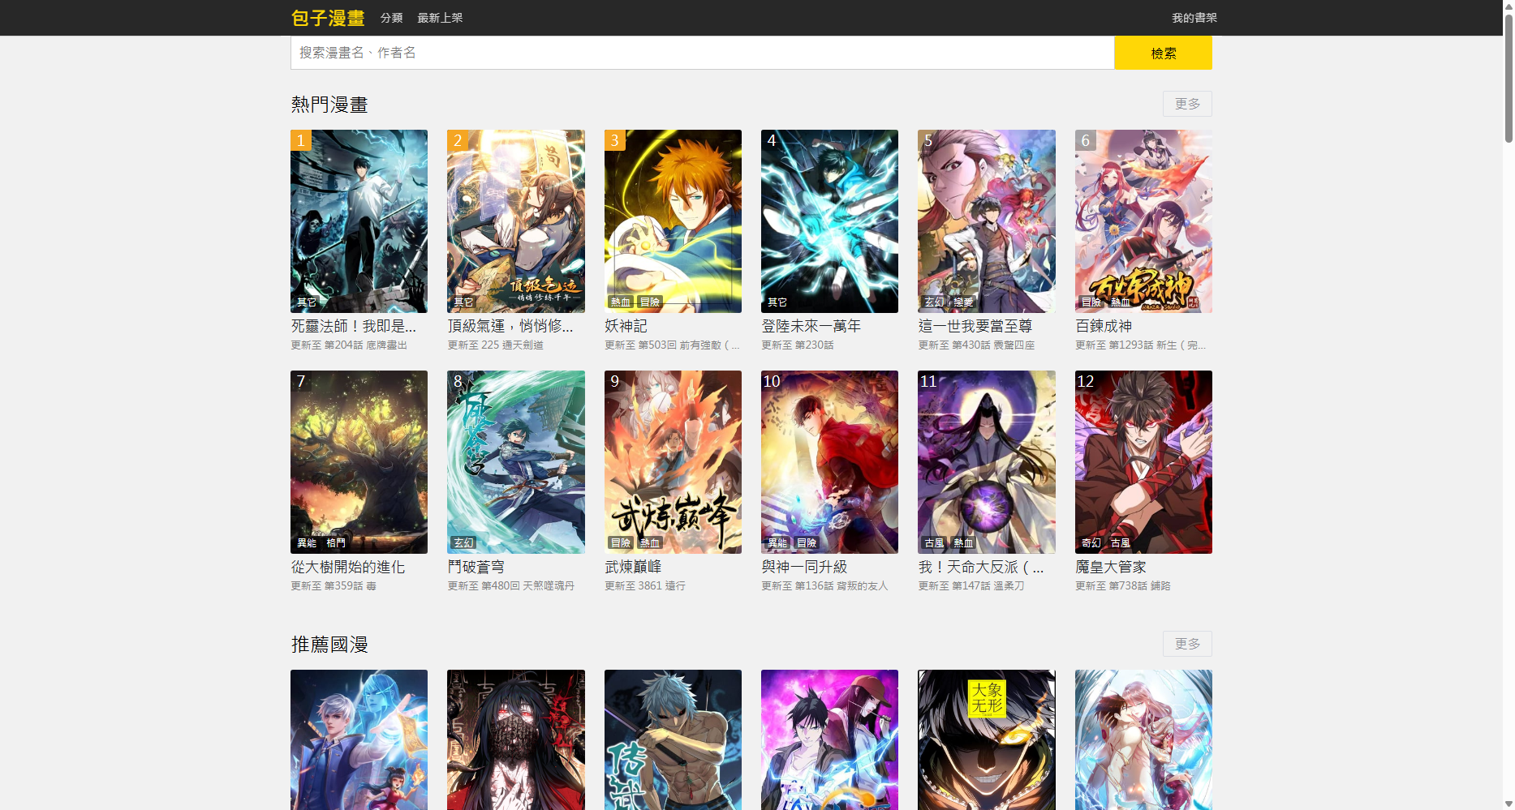Open the rank 5 這一世我要當至尊 cover
This screenshot has width=1515, height=810.
click(987, 221)
